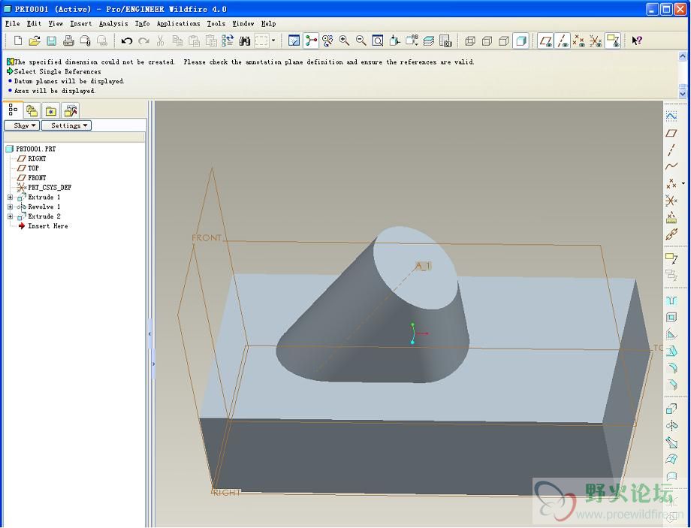Expand the Revolve 1 feature node
The height and width of the screenshot is (528, 691).
[x=10, y=207]
